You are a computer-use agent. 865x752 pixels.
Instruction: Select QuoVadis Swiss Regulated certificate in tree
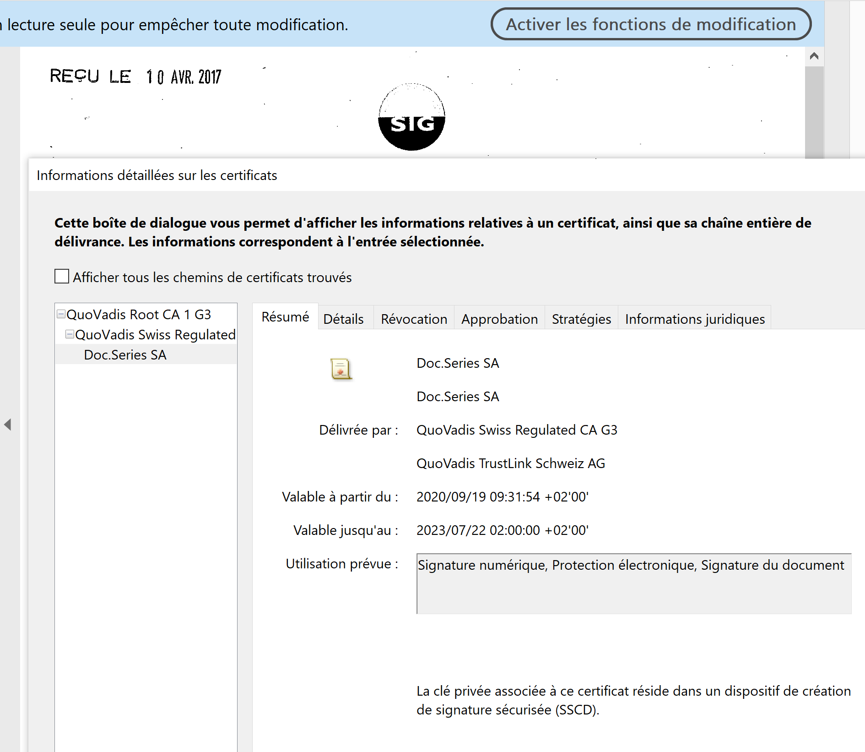click(155, 335)
